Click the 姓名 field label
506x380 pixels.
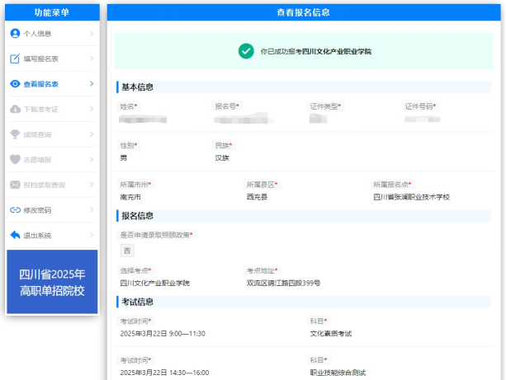129,106
